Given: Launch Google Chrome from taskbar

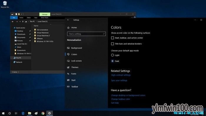Looking at the screenshot, I should coord(43,113).
